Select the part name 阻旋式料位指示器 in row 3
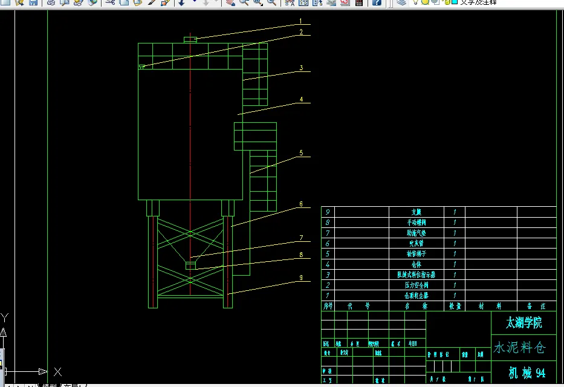Screen dimensions: 564x387 click(416, 275)
